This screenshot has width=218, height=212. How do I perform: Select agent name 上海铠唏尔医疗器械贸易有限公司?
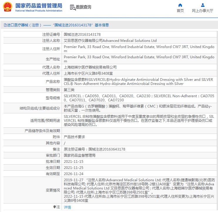click(x=90, y=67)
